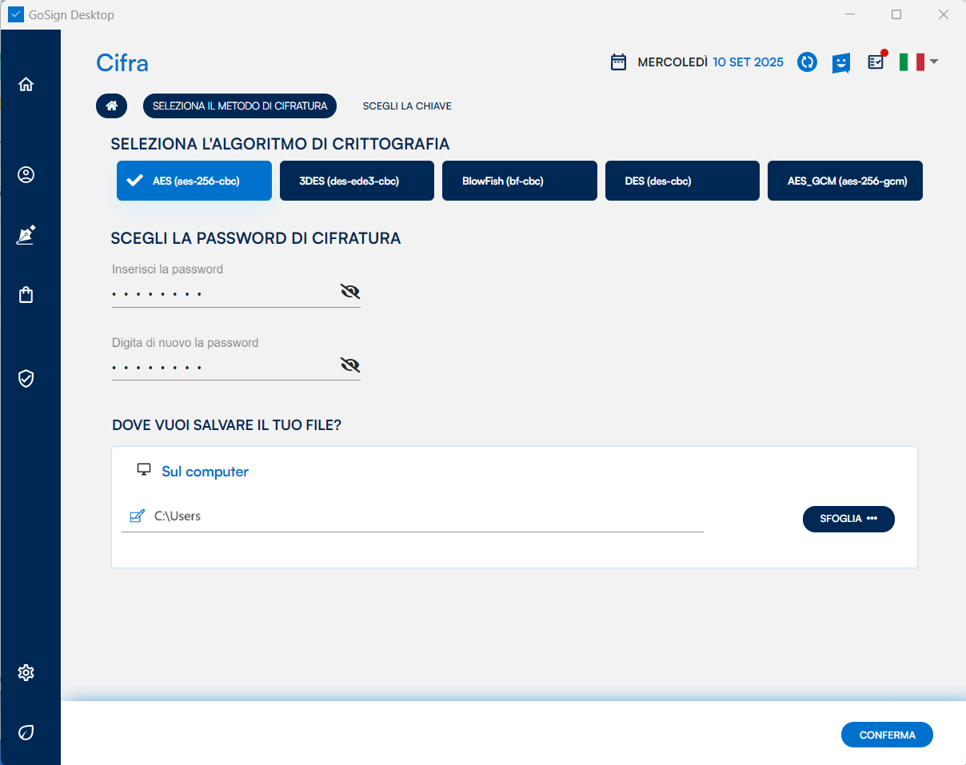Viewport: 966px width, 765px height.
Task: Show the first password field contents
Action: (350, 292)
